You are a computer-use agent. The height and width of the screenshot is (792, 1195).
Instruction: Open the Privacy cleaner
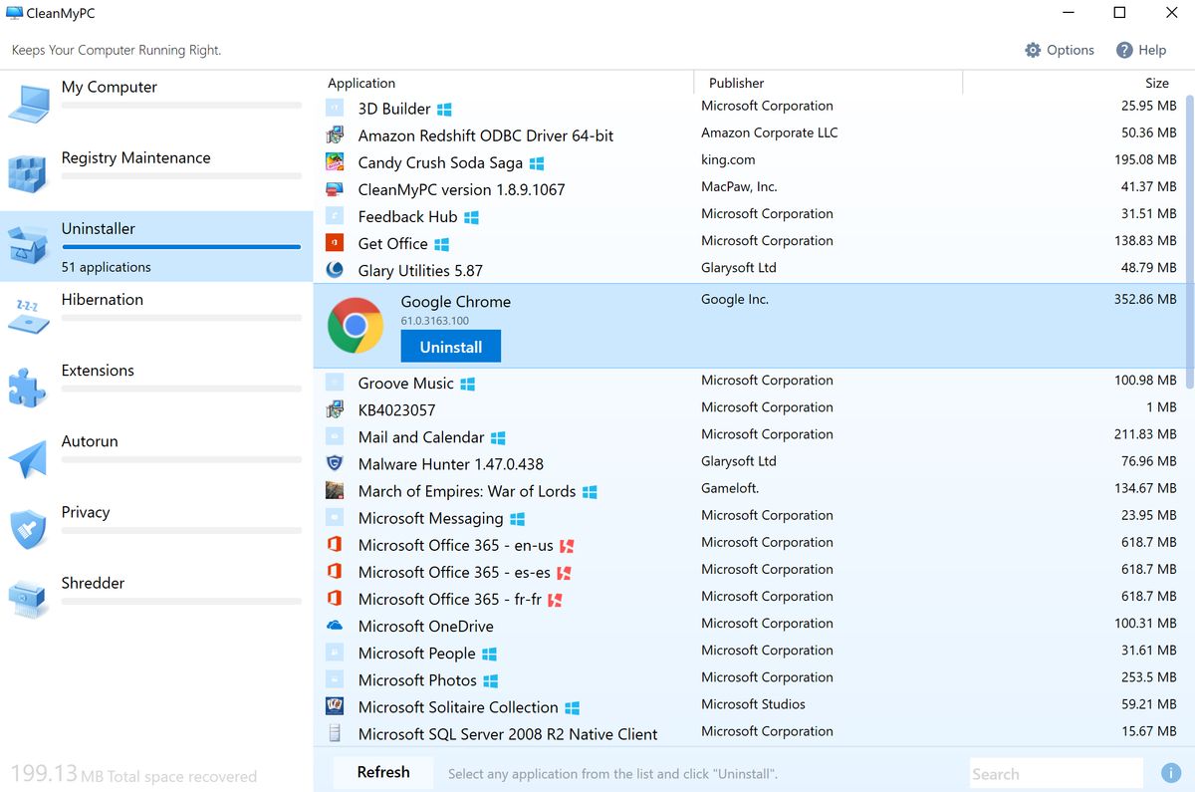(x=86, y=512)
